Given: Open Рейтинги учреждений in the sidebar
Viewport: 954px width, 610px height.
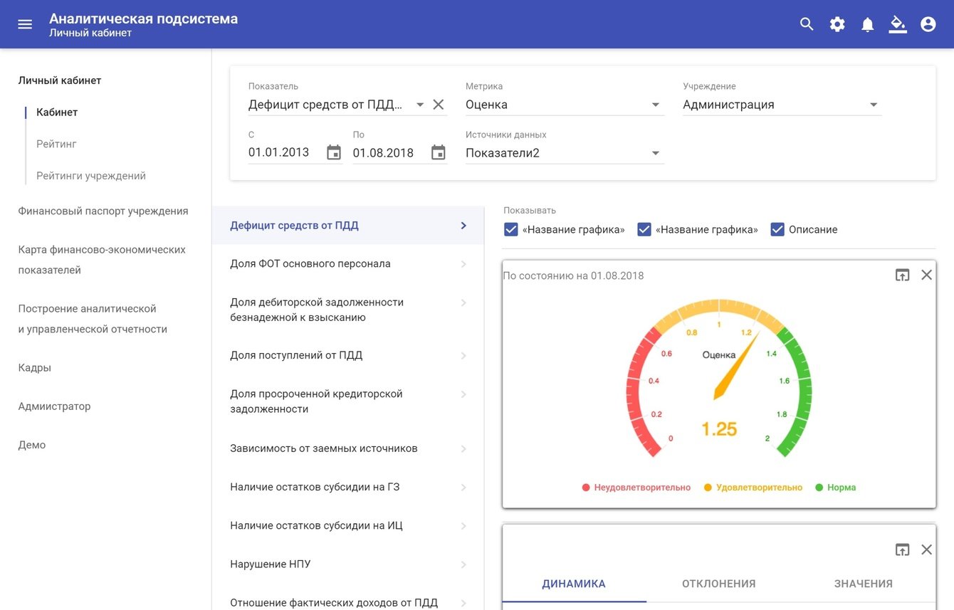Looking at the screenshot, I should click(x=91, y=176).
